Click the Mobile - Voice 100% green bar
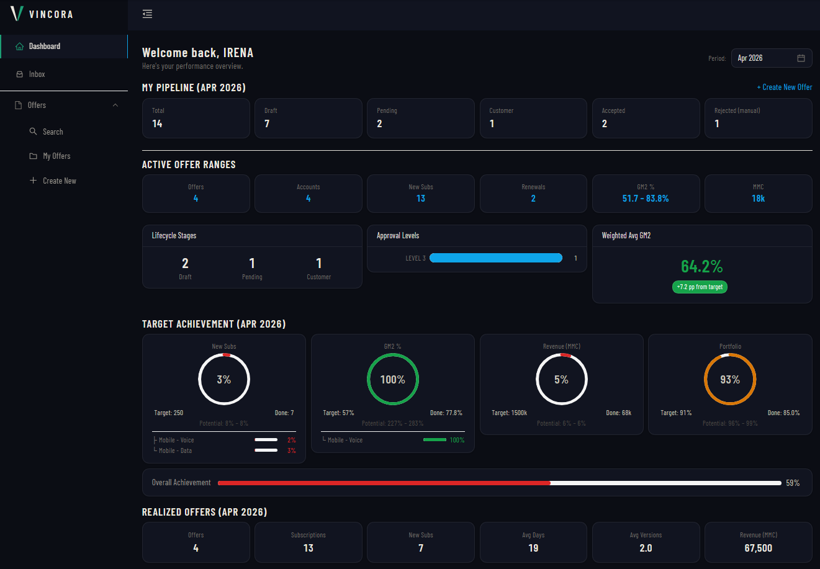Image resolution: width=820 pixels, height=569 pixels. click(x=435, y=440)
